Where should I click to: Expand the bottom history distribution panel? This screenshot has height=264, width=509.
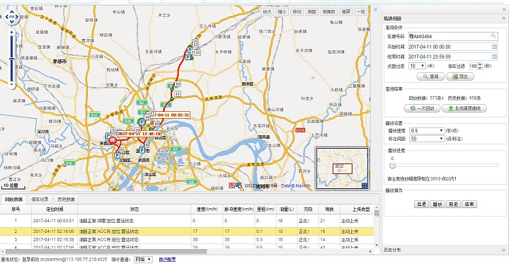[x=503, y=250]
